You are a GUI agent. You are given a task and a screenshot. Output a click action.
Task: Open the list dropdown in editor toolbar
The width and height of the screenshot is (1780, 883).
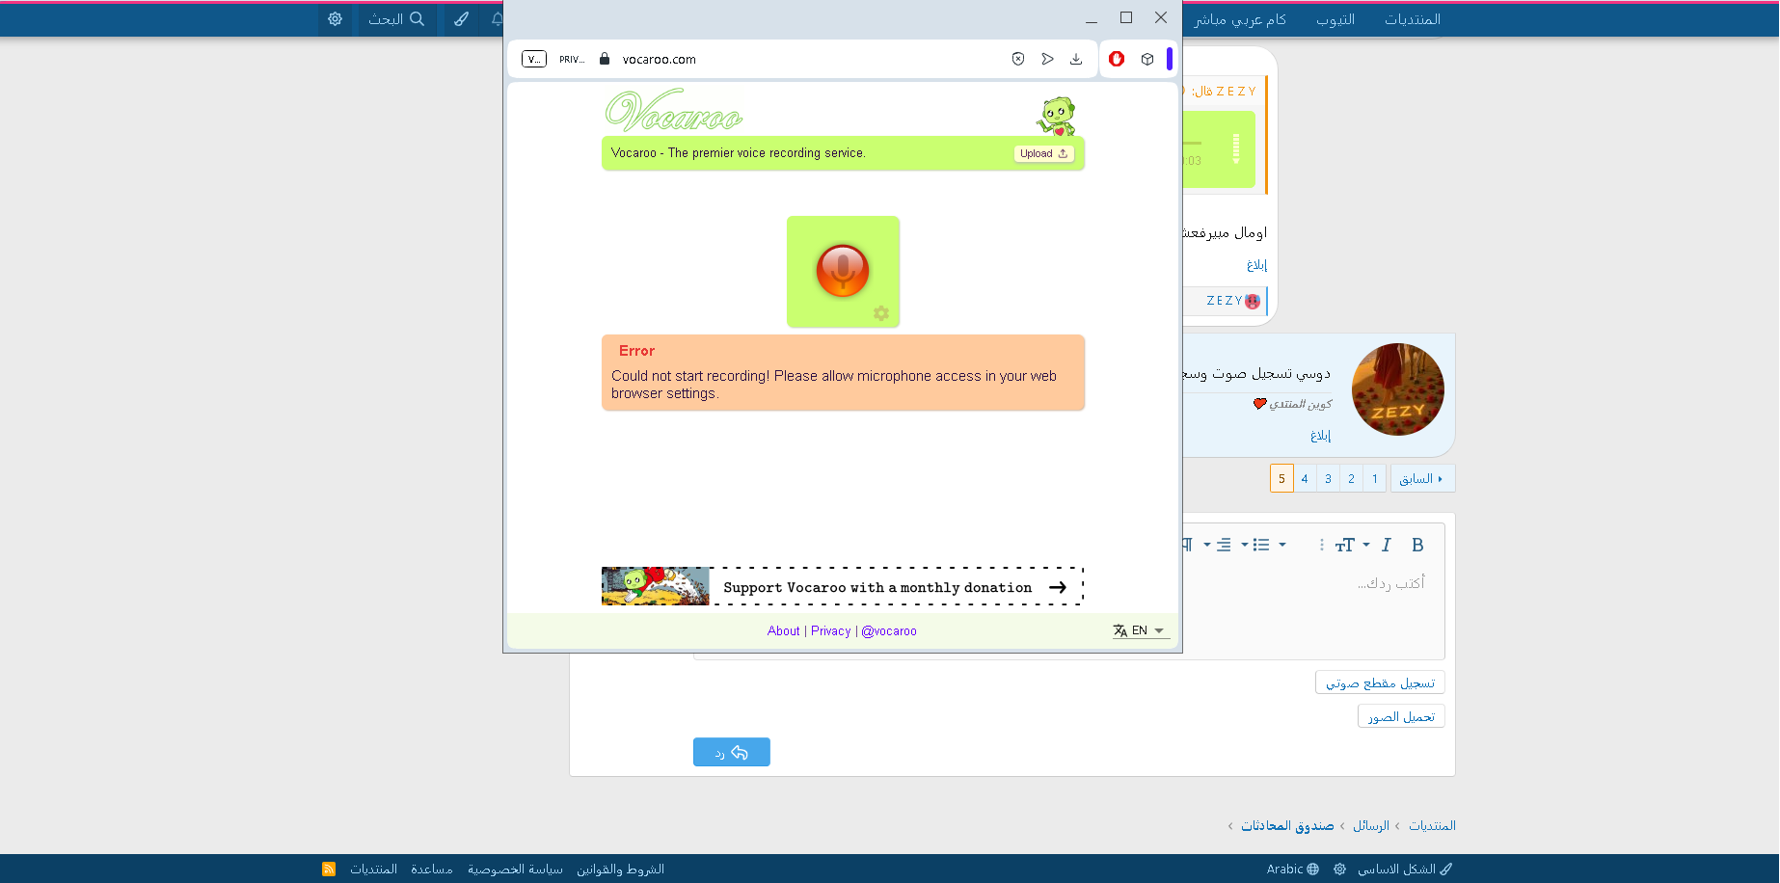[x=1268, y=545]
